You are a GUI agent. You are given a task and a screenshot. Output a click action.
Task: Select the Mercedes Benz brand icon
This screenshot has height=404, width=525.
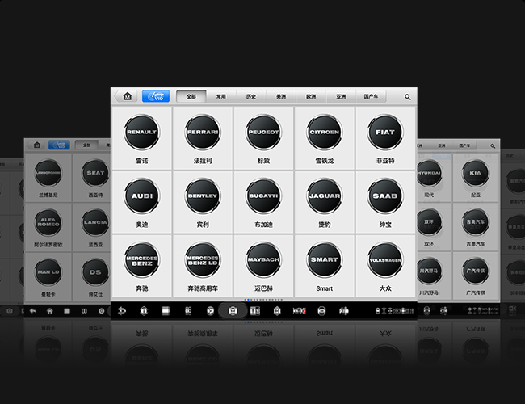pos(142,260)
